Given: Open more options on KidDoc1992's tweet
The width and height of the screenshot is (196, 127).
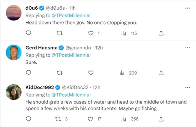Looking at the screenshot, I should tap(187, 88).
